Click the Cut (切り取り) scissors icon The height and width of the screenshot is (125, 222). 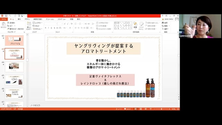click(8, 23)
